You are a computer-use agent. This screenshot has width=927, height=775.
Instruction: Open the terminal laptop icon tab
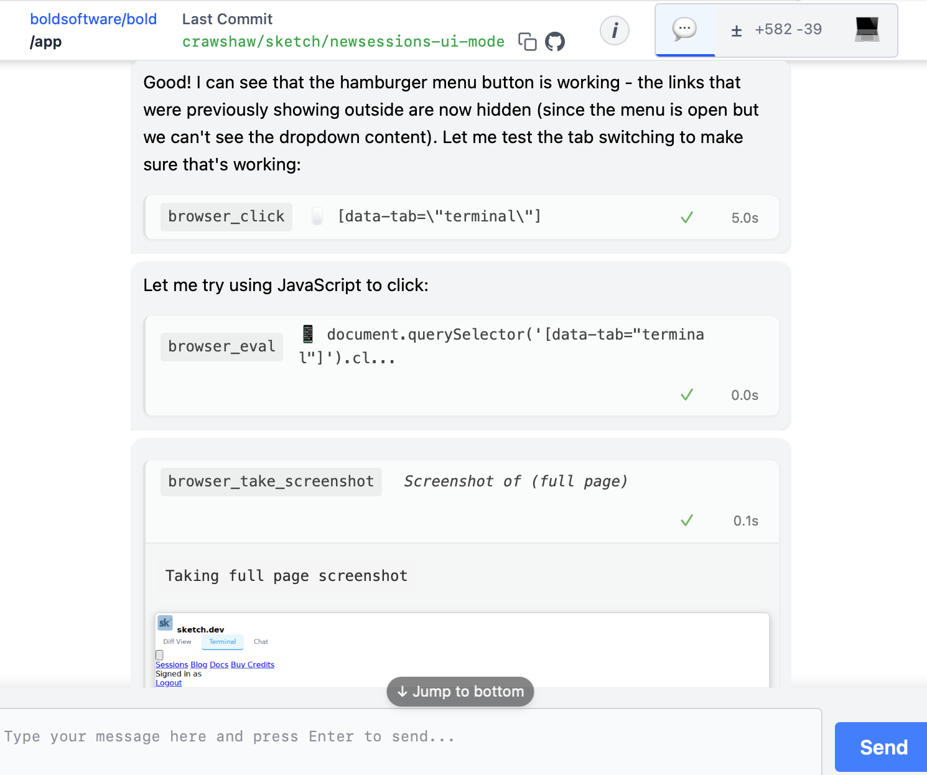[867, 30]
